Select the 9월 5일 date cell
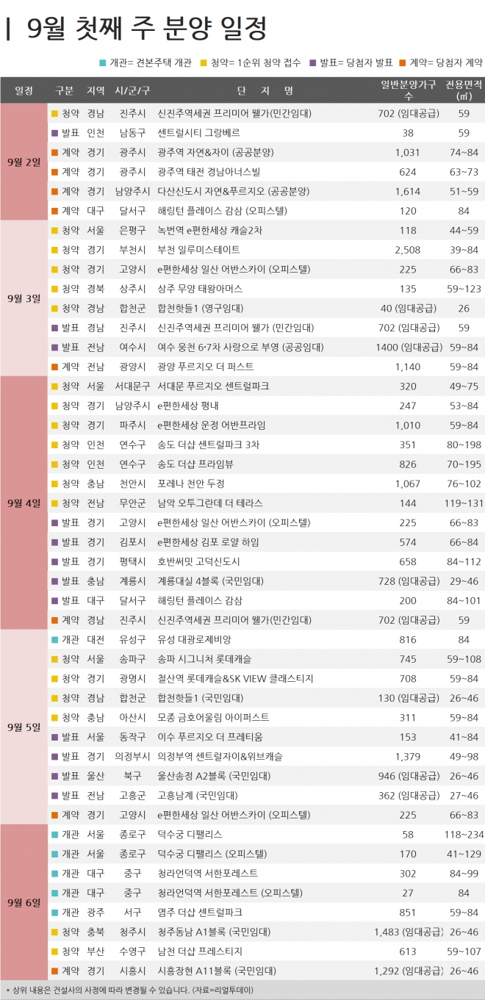 24,726
